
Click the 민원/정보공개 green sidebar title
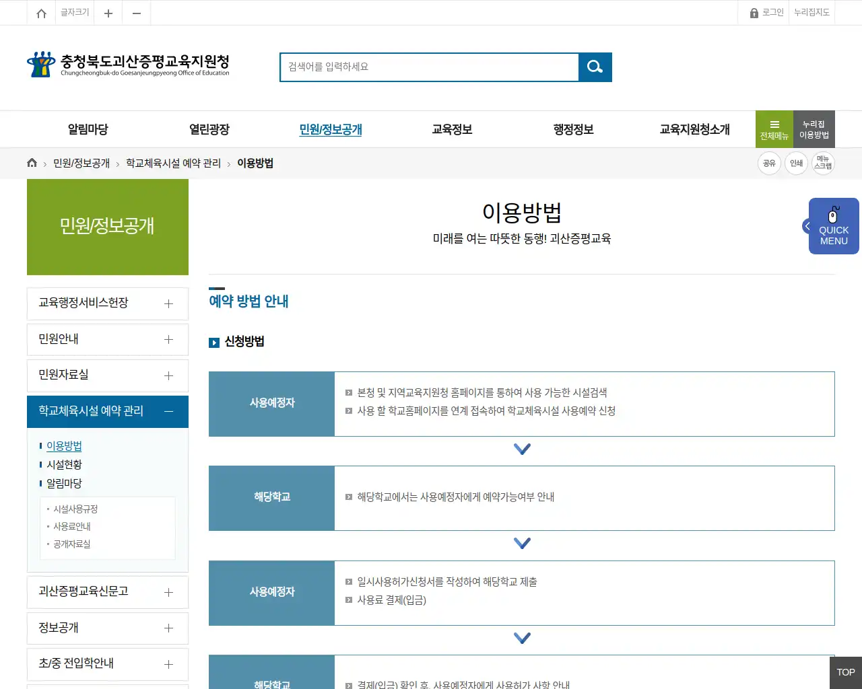coord(107,226)
